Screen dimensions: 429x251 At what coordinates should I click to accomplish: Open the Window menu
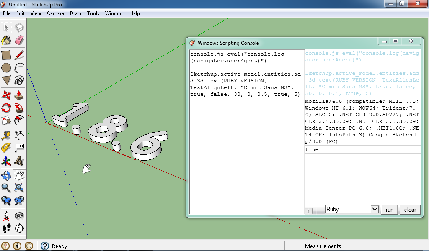click(114, 13)
